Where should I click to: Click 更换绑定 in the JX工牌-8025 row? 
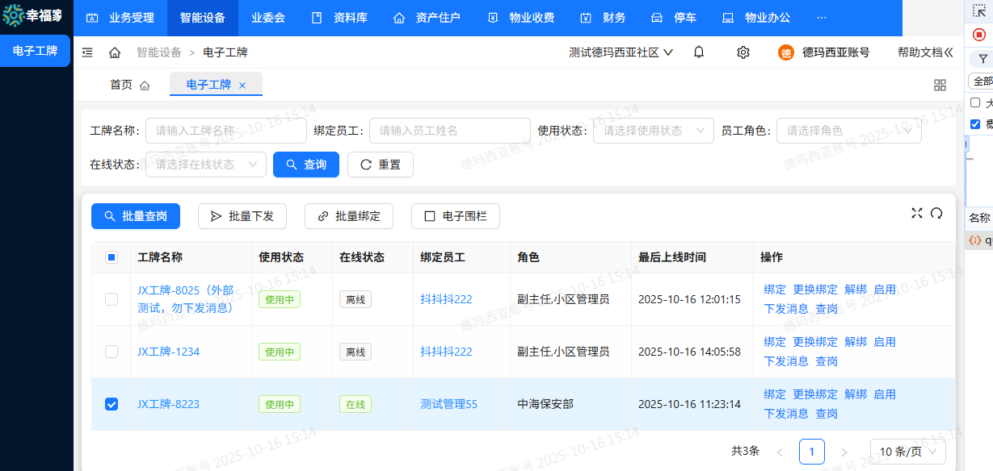tap(815, 290)
